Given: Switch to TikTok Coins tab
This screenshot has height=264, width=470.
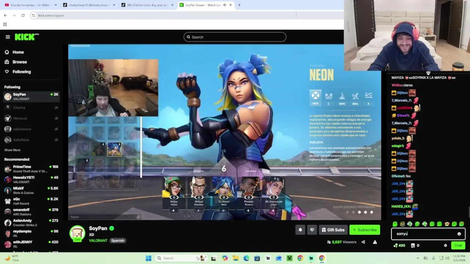Looking at the screenshot, I should (147, 5).
